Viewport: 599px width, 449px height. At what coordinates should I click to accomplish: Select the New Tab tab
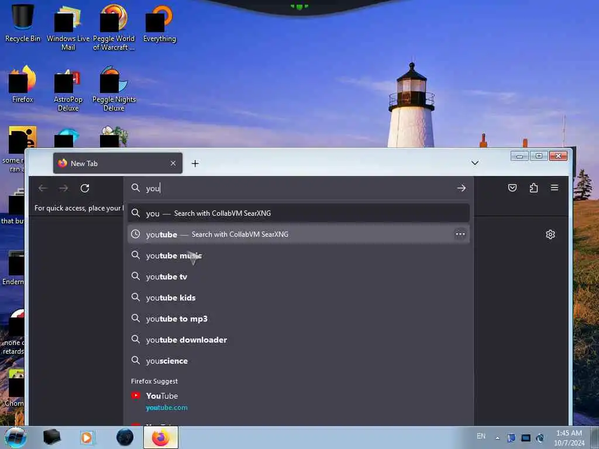tap(118, 164)
